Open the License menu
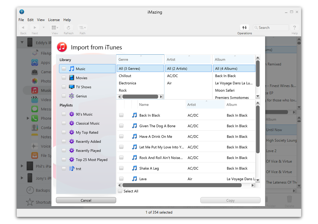Screen dimensions: 318x224 click(x=54, y=20)
